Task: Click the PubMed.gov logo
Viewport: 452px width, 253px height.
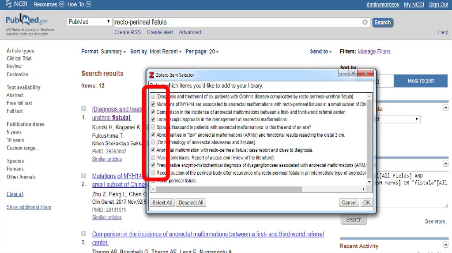Action: pos(26,22)
